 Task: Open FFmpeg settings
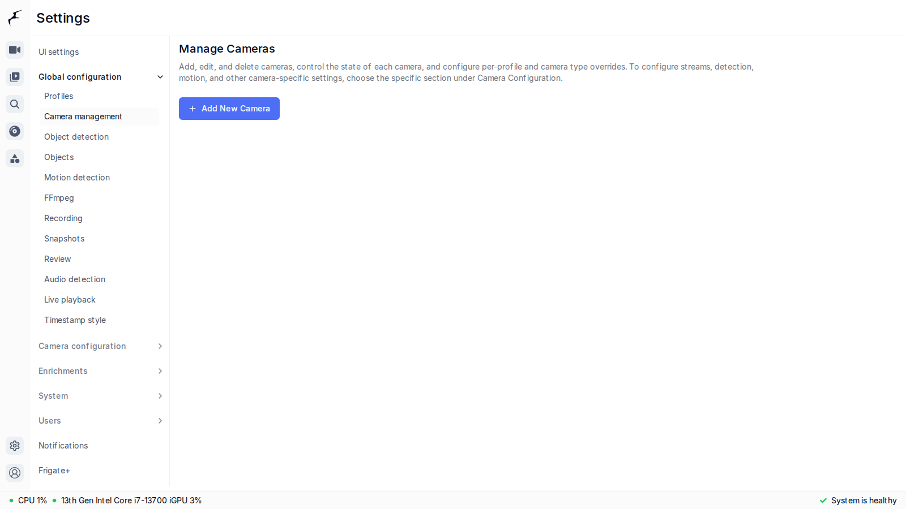coord(99,198)
